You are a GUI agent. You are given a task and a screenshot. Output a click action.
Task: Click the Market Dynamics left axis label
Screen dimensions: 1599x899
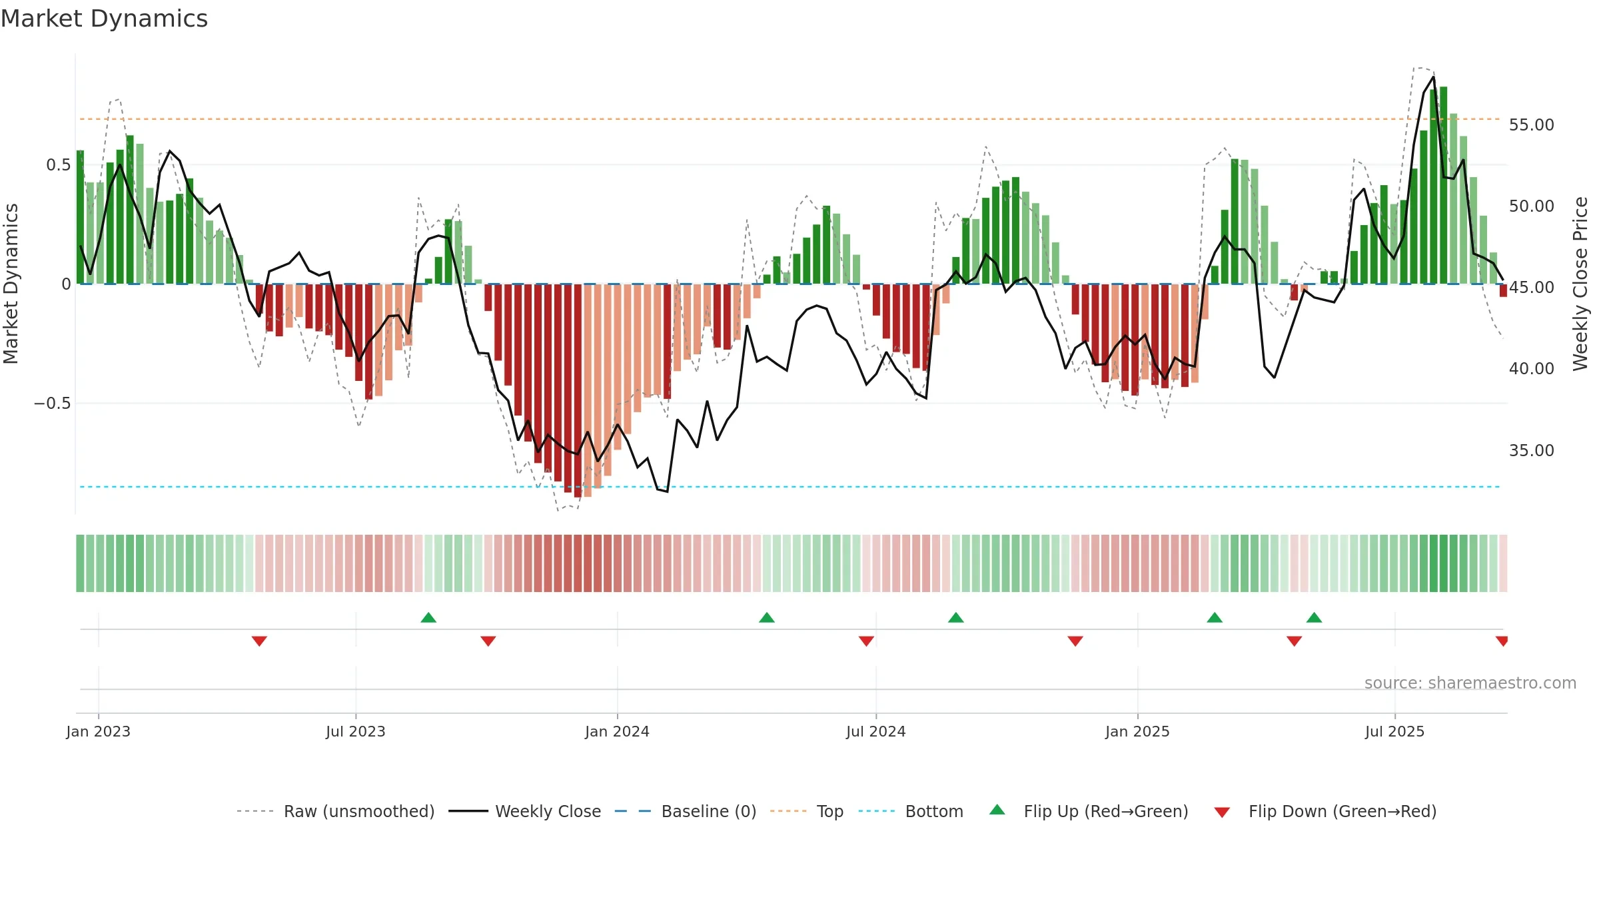click(x=11, y=284)
